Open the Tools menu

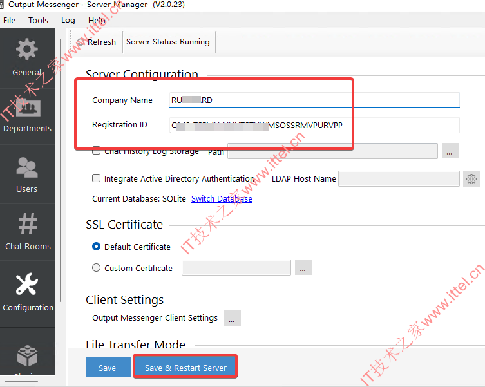[x=39, y=21]
